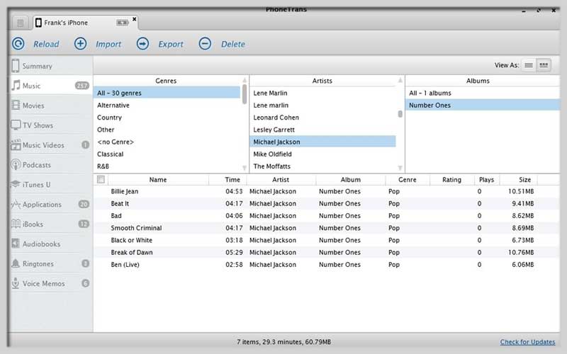Click the Import plus icon

click(x=80, y=44)
